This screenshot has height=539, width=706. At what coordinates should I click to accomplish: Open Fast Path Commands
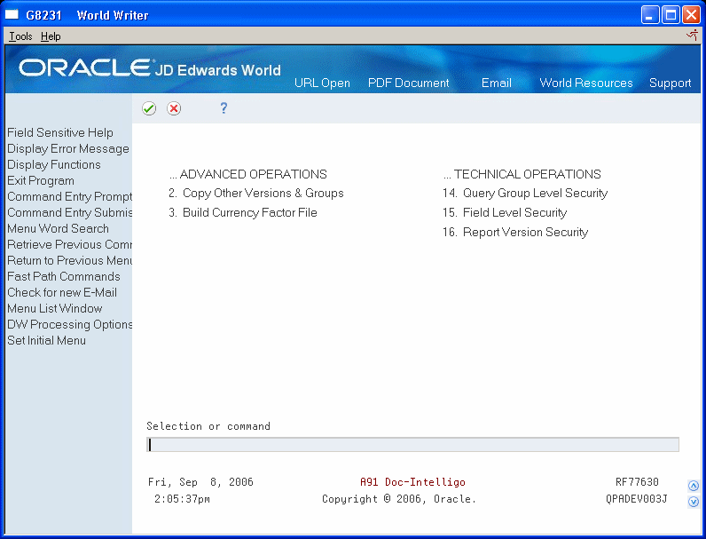pos(64,277)
